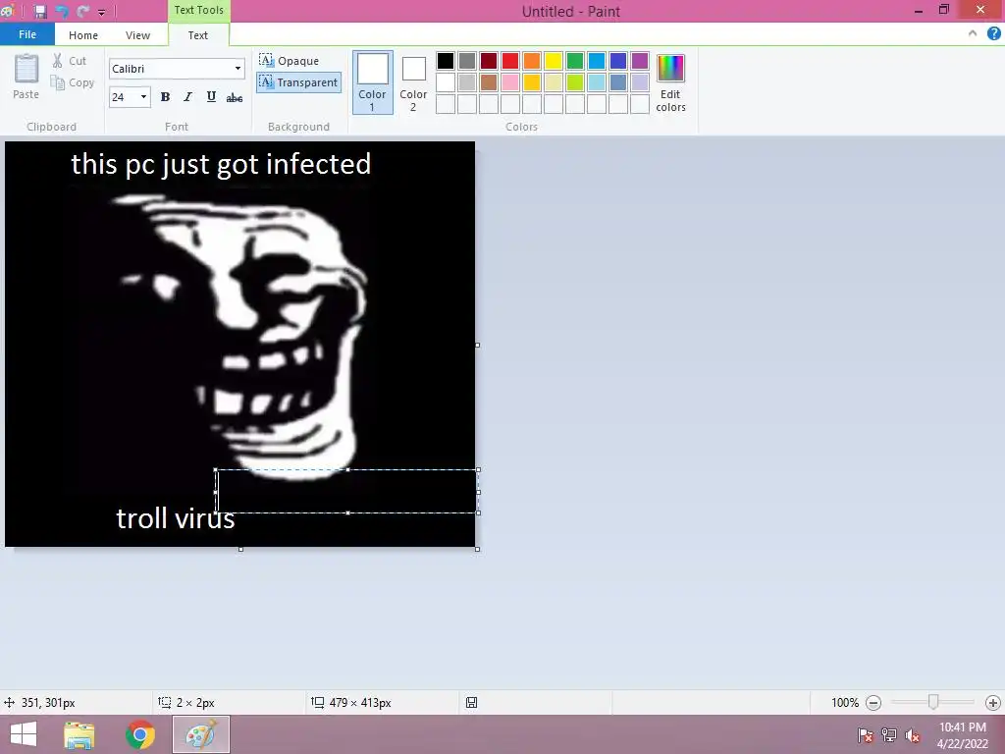Pick the gold color swatch
This screenshot has height=754, width=1005.
tap(532, 82)
